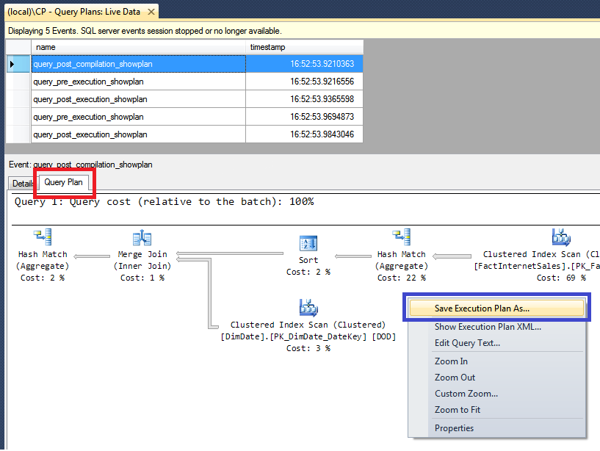Viewport: 600px width, 451px height.
Task: Click timestamp cell 16:52:53.9843046
Action: (x=304, y=134)
